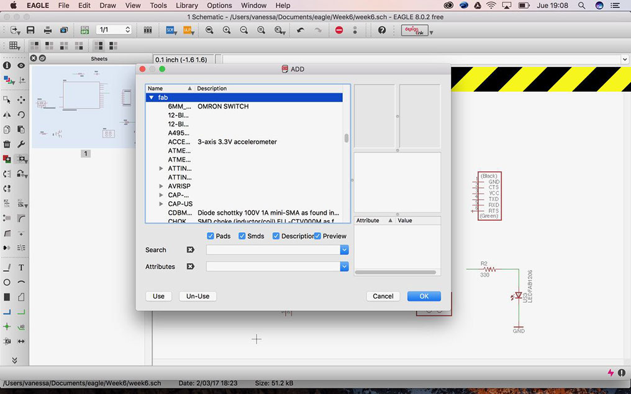The height and width of the screenshot is (394, 631).
Task: Expand the AVRISP device row
Action: (x=161, y=186)
